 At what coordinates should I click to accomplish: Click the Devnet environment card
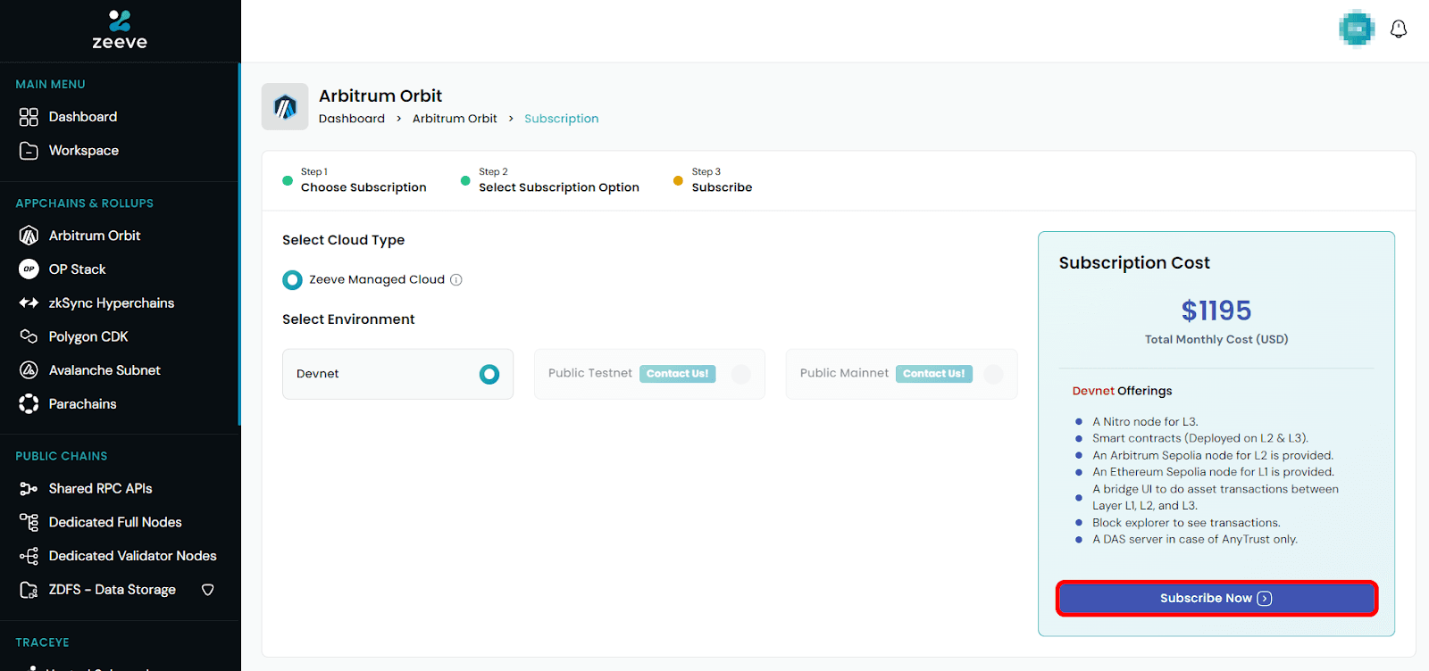398,374
